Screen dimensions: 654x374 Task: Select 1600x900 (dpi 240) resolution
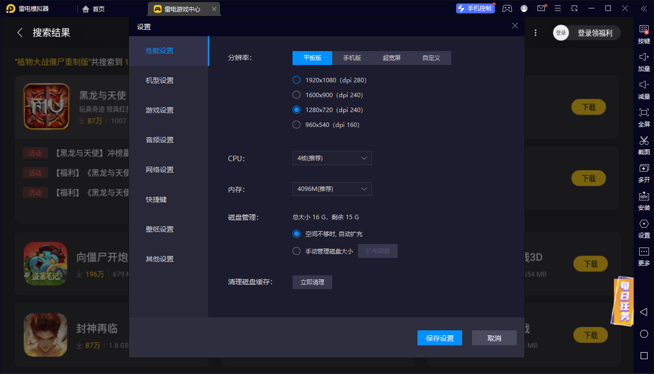297,95
